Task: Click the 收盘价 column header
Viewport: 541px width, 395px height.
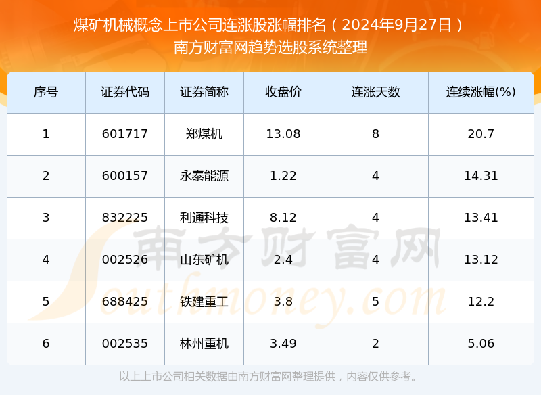Action: tap(283, 92)
